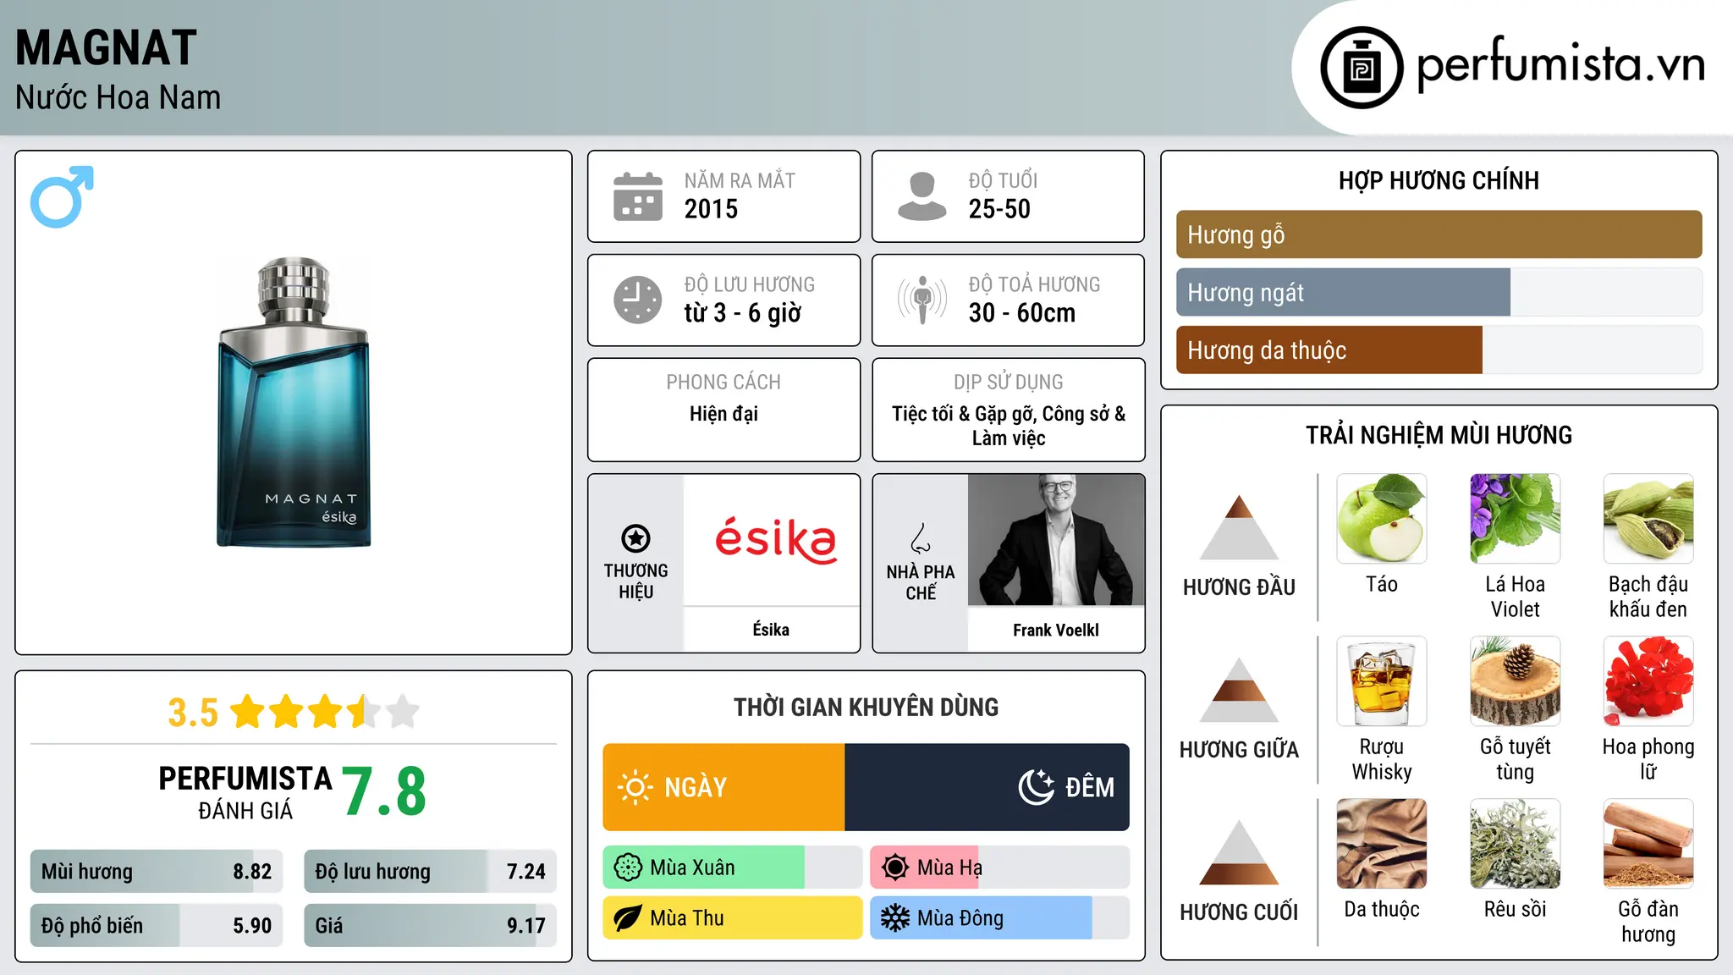Select the orange Ngày segment

coord(723,787)
